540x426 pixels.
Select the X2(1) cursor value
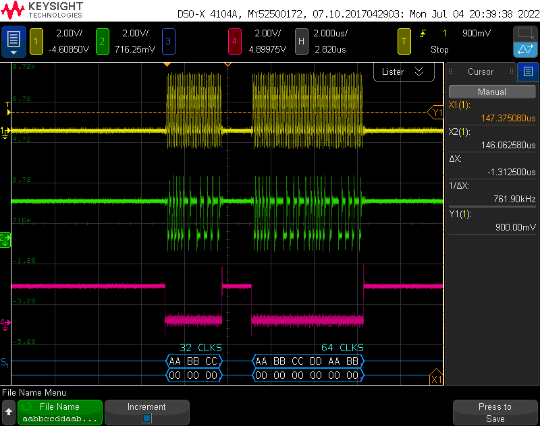(x=508, y=145)
